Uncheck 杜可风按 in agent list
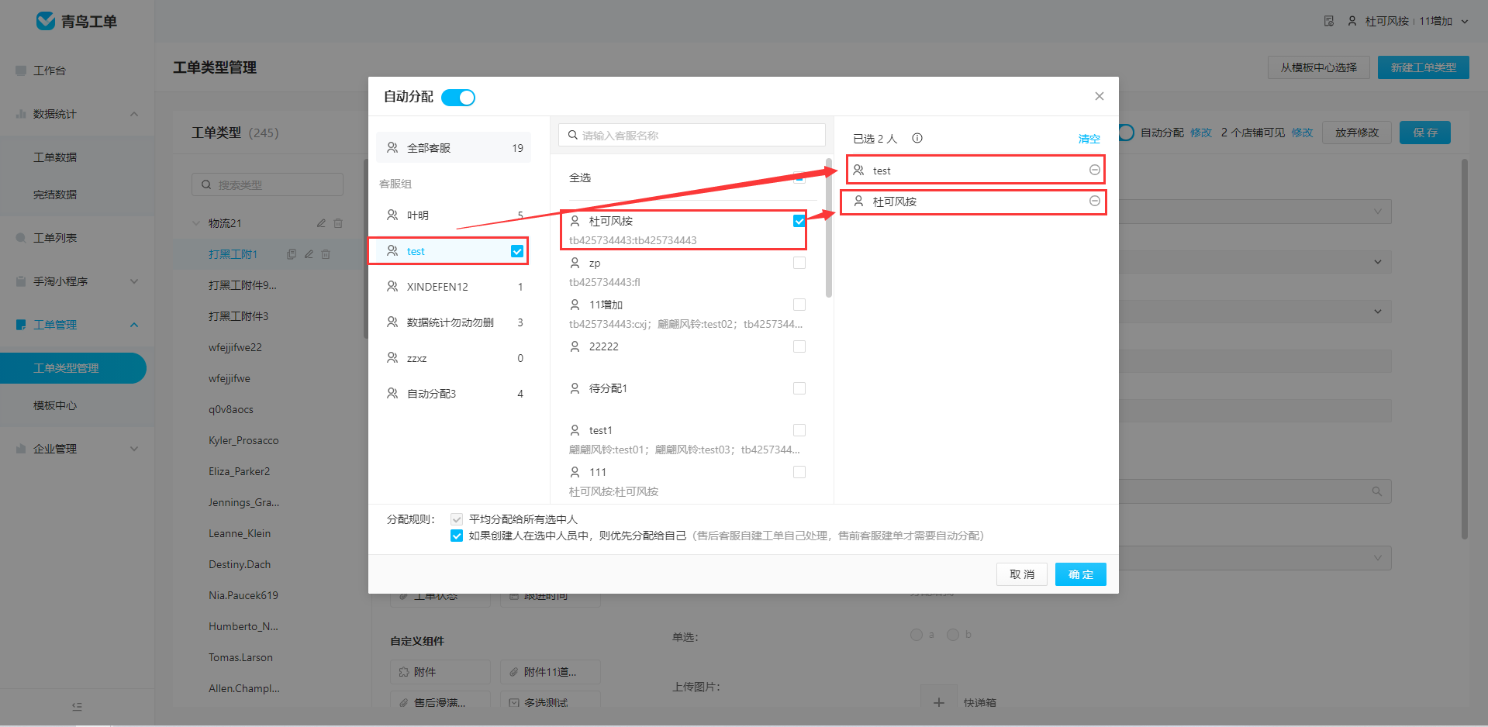 pos(799,221)
